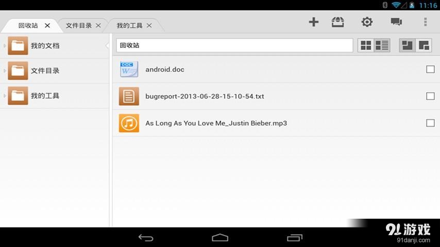The height and width of the screenshot is (247, 440).
Task: Switch to detailed list view
Action: (382, 45)
